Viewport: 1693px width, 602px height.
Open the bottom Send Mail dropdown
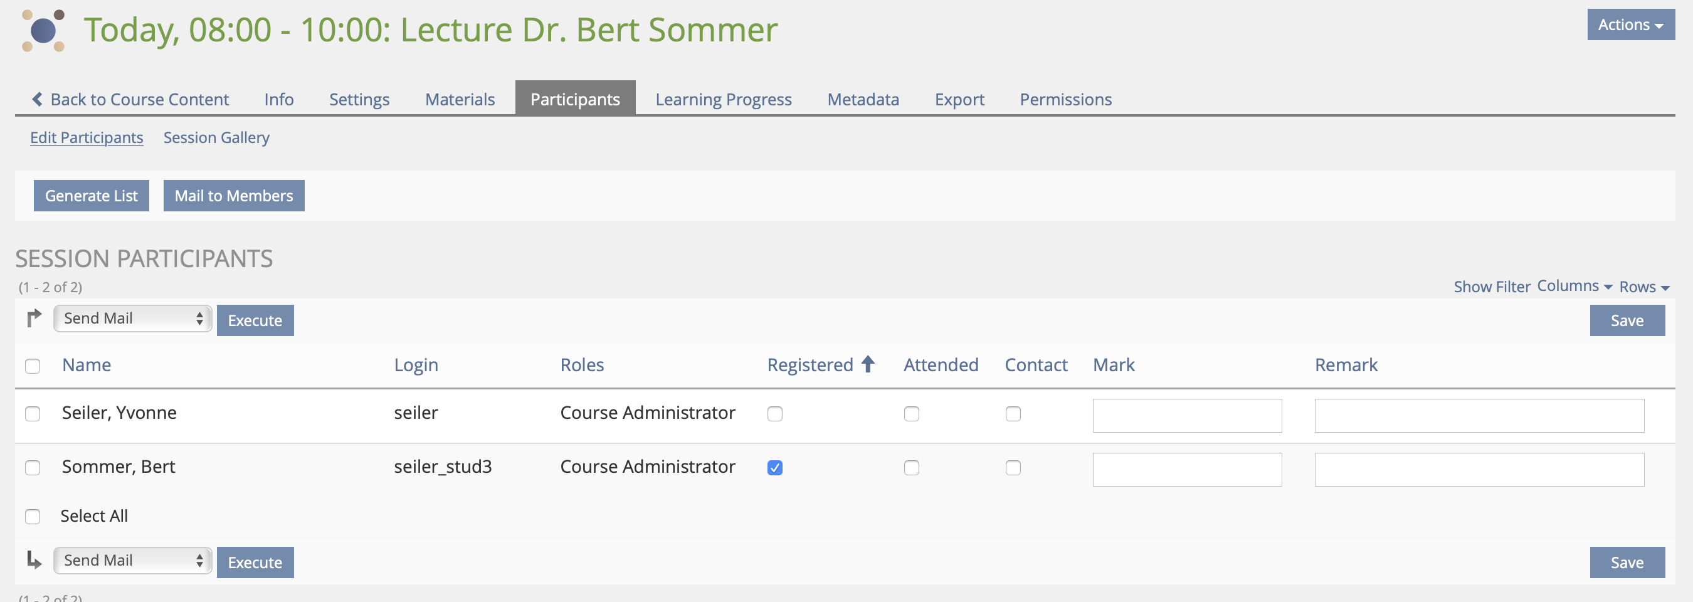[x=133, y=561]
